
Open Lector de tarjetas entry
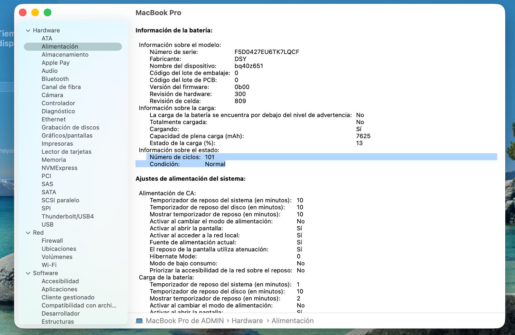[x=66, y=152]
